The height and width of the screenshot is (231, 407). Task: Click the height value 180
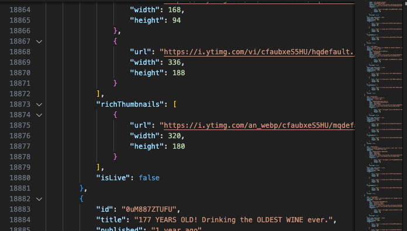178,146
